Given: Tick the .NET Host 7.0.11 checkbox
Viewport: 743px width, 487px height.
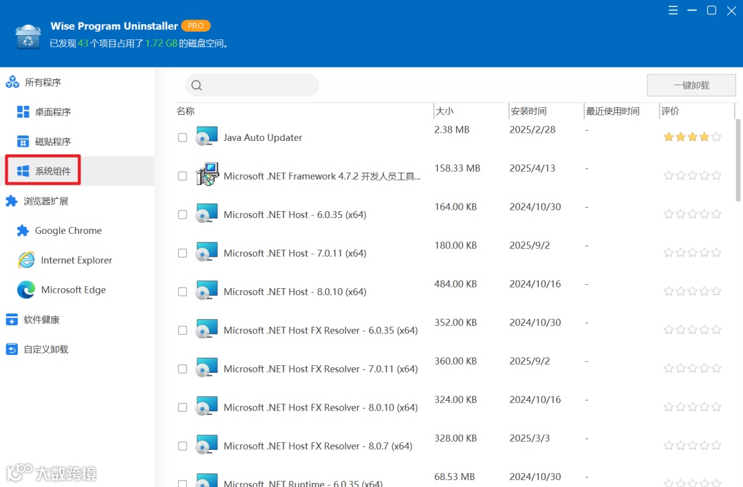Looking at the screenshot, I should 182,253.
